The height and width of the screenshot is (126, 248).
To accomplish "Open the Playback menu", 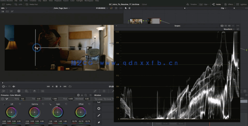I will coord(58,1).
